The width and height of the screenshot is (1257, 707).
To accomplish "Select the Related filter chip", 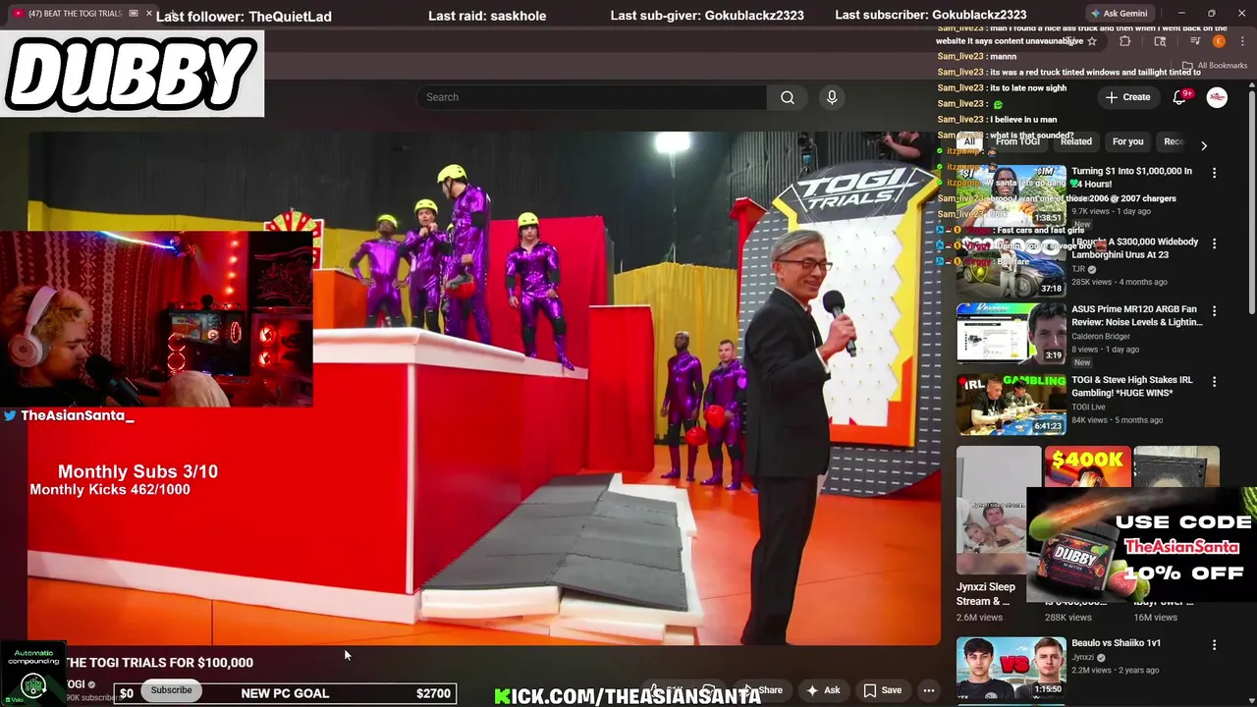I will (1076, 141).
